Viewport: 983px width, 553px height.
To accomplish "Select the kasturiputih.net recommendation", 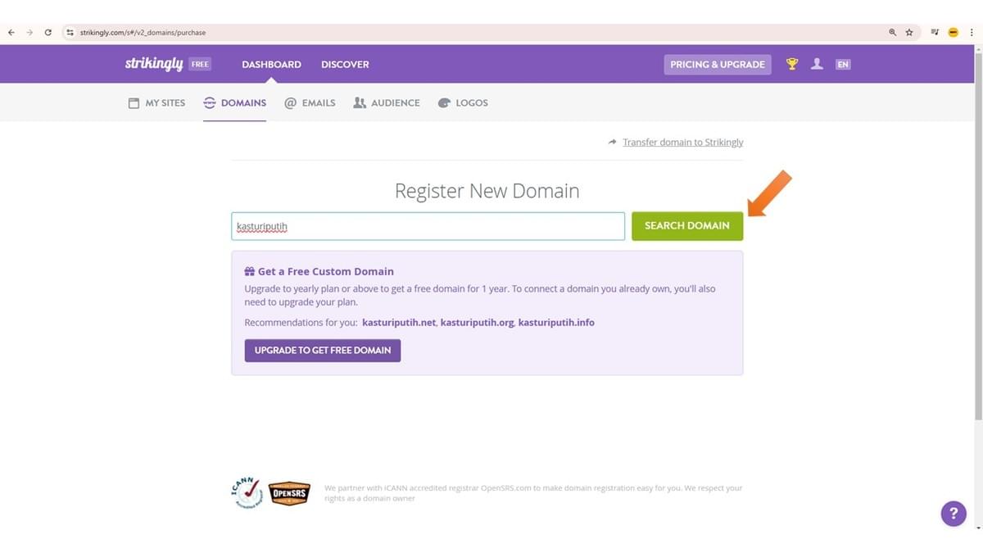I will point(399,323).
